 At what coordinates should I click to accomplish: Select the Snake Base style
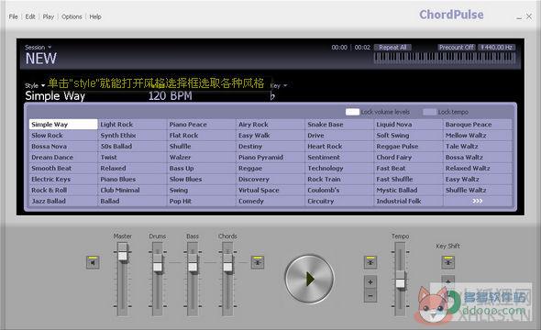pyautogui.click(x=339, y=125)
